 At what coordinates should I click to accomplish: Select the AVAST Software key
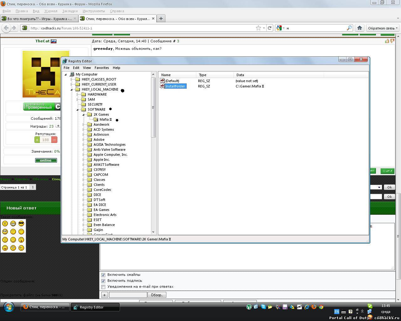click(x=106, y=165)
